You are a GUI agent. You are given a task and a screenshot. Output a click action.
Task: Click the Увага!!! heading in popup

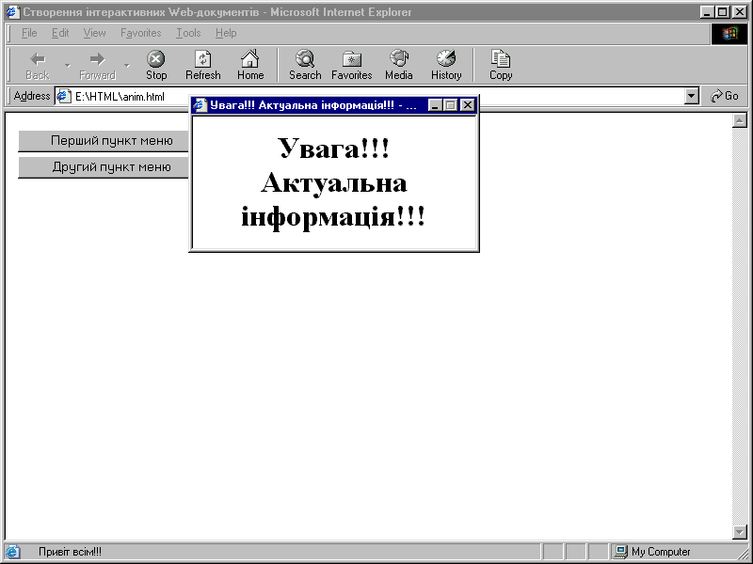333,149
